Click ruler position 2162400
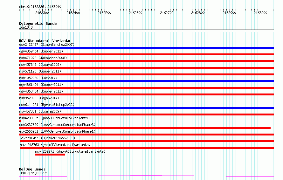Screen dimensions: 283x180 point(73,13)
